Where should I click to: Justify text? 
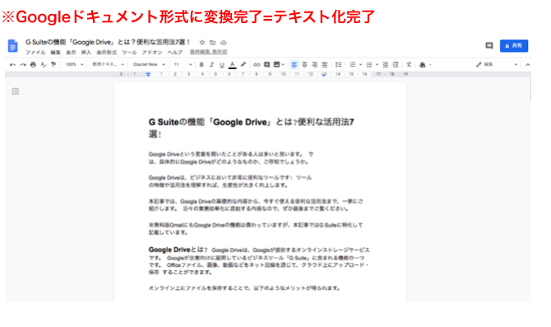(x=325, y=65)
